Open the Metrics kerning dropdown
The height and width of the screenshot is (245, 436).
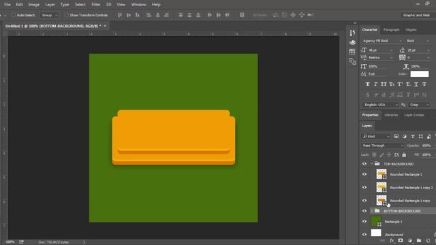click(380, 57)
